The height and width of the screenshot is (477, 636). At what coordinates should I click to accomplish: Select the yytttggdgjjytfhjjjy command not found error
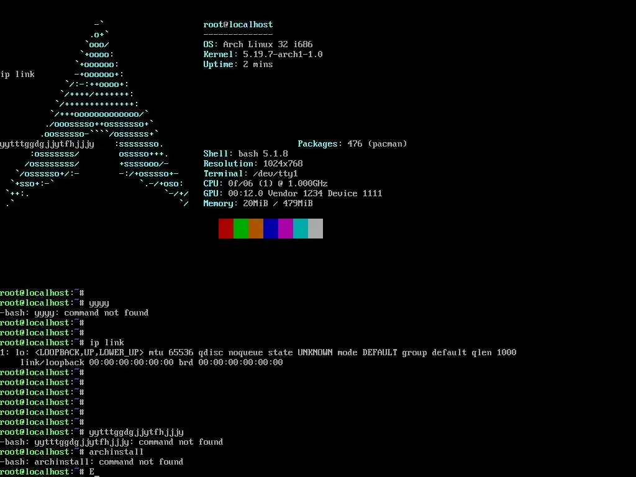point(112,442)
